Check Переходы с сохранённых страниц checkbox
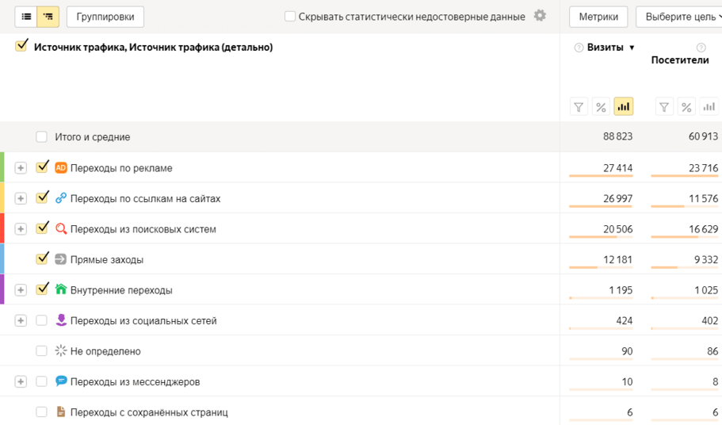Screen dimensions: 722x425 pyautogui.click(x=41, y=412)
